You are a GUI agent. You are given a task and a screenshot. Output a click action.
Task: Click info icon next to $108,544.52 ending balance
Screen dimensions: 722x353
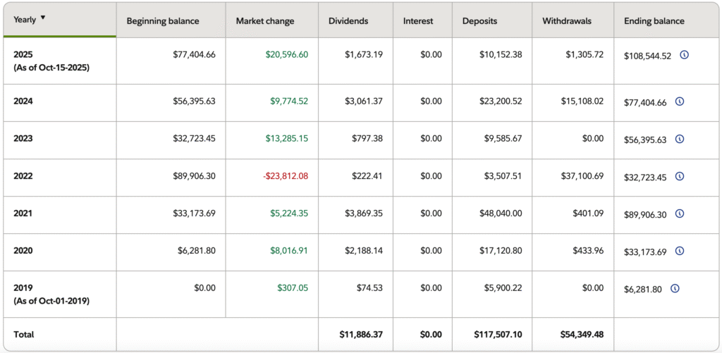coord(684,55)
